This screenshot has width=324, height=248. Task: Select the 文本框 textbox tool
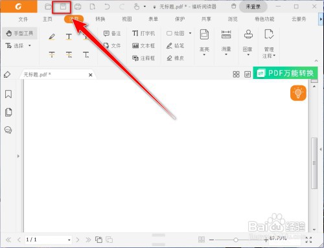click(x=143, y=45)
